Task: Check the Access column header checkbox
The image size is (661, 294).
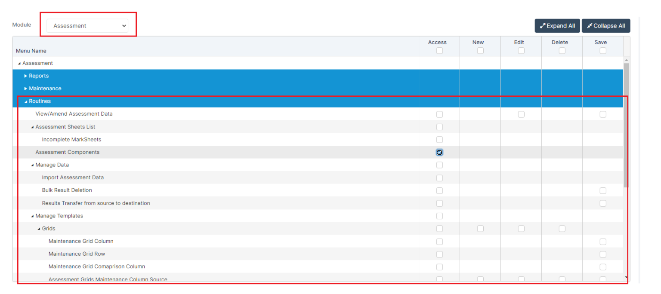Action: click(439, 50)
